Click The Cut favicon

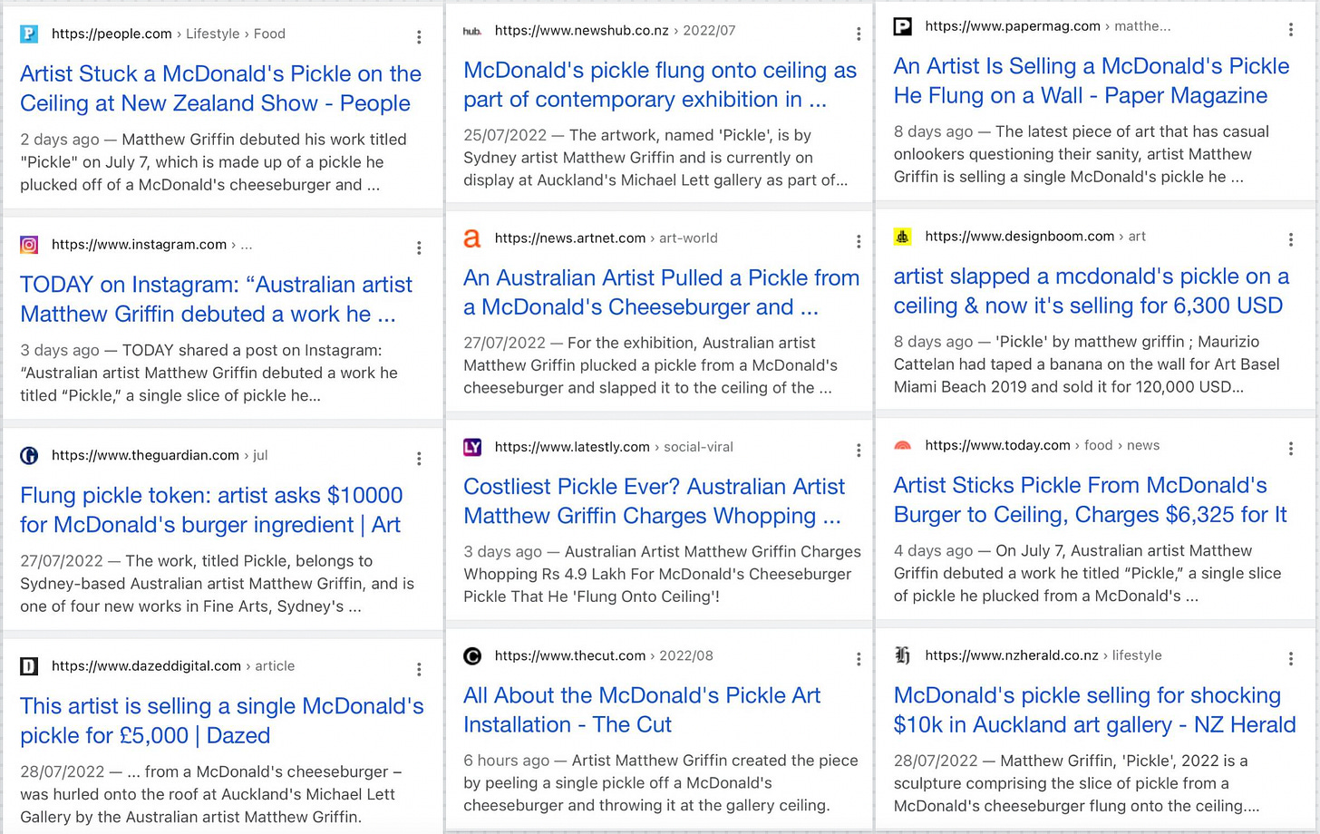pos(472,655)
